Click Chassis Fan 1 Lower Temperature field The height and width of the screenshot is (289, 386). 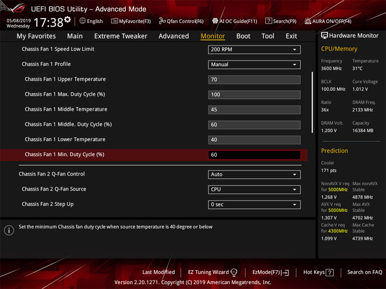(x=254, y=140)
